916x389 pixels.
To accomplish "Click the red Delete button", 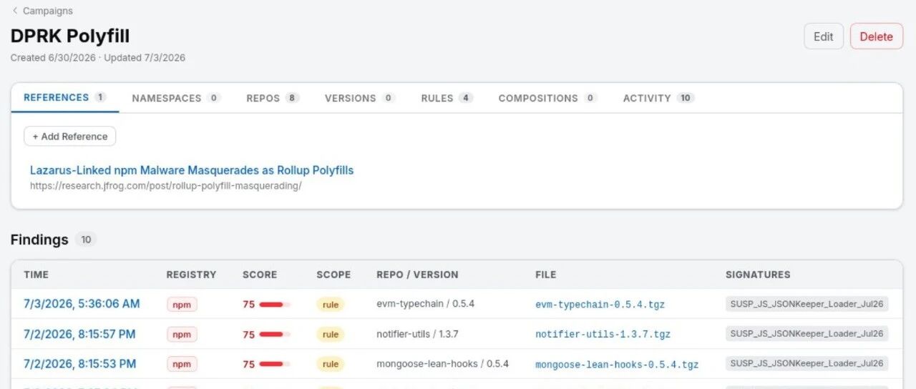I will click(x=876, y=36).
